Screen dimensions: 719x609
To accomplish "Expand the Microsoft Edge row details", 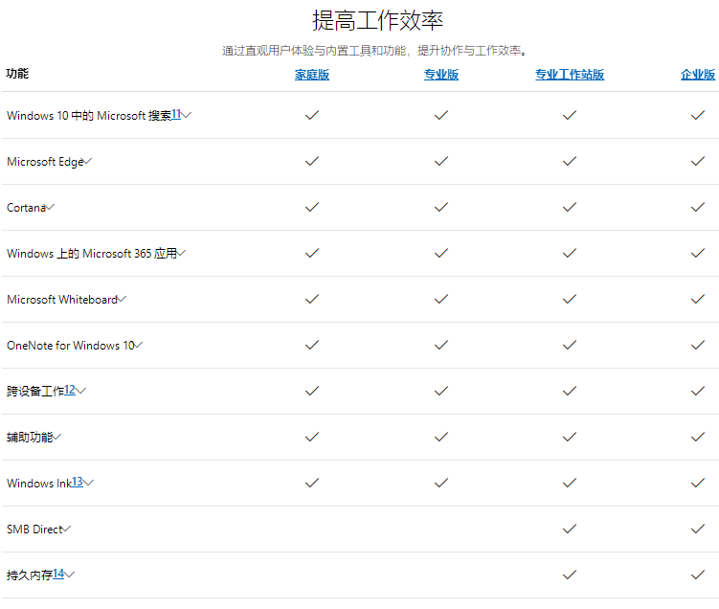I will (87, 161).
